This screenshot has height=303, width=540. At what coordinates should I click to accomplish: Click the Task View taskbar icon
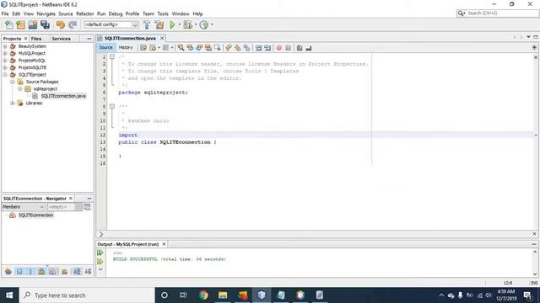point(183,295)
